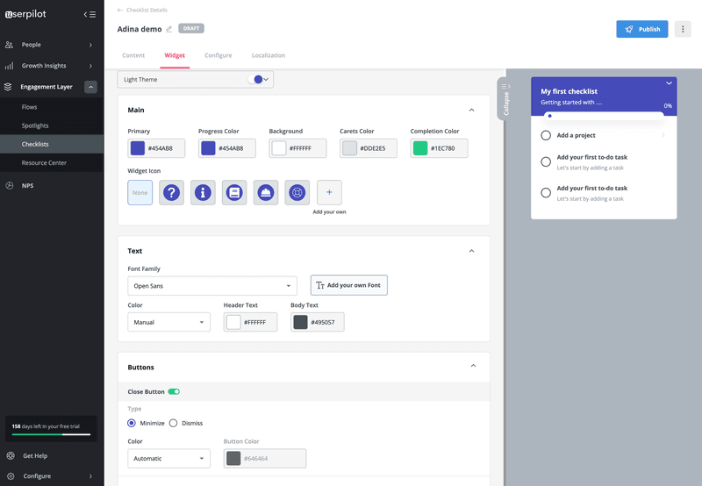Collapse the Main section
This screenshot has width=702, height=486.
471,111
